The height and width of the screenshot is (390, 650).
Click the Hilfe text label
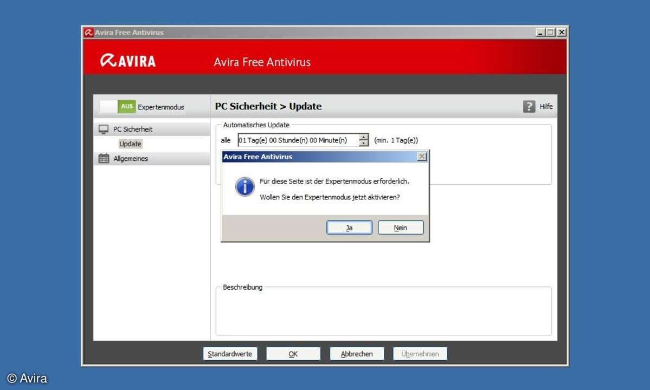546,106
